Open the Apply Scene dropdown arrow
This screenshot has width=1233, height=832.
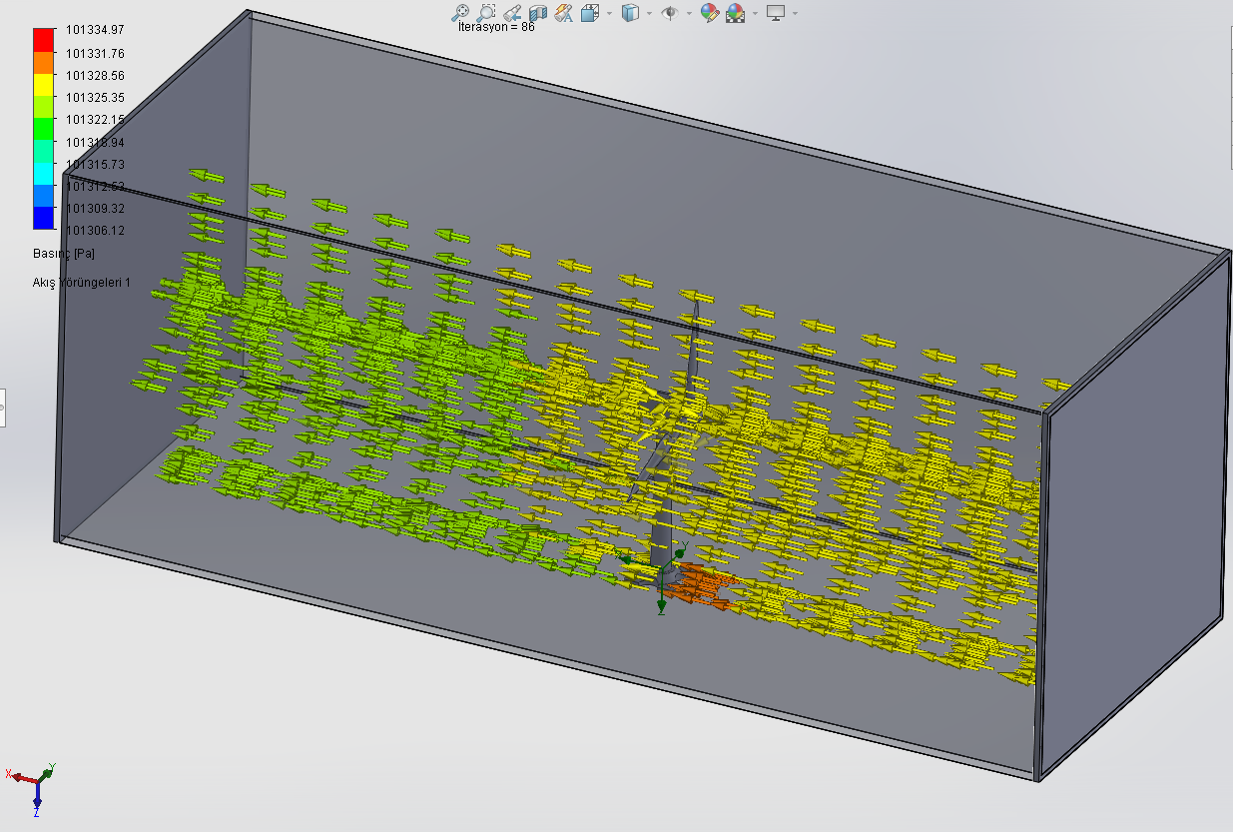[755, 14]
